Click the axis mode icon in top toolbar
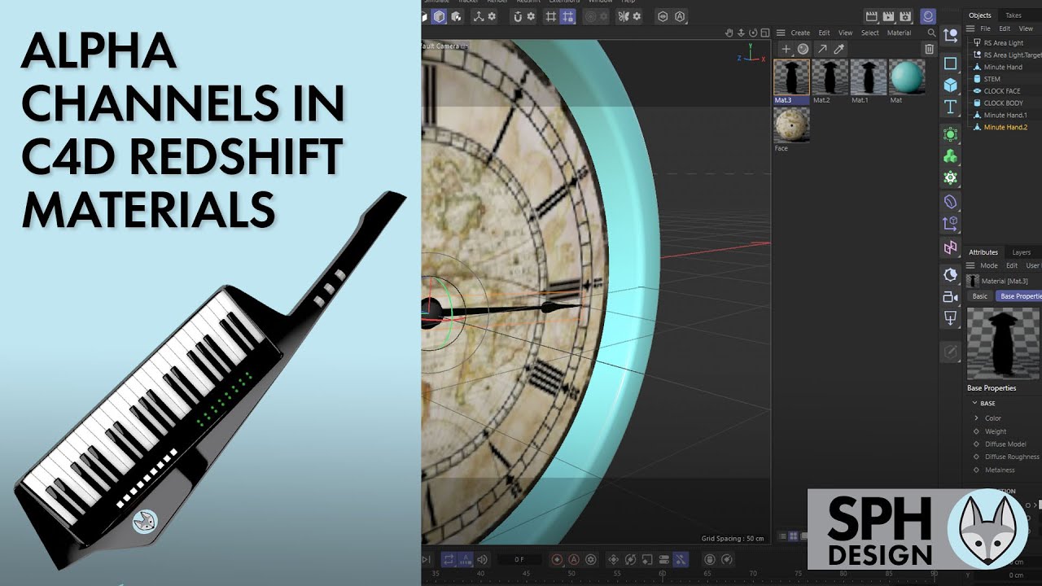 [x=479, y=16]
